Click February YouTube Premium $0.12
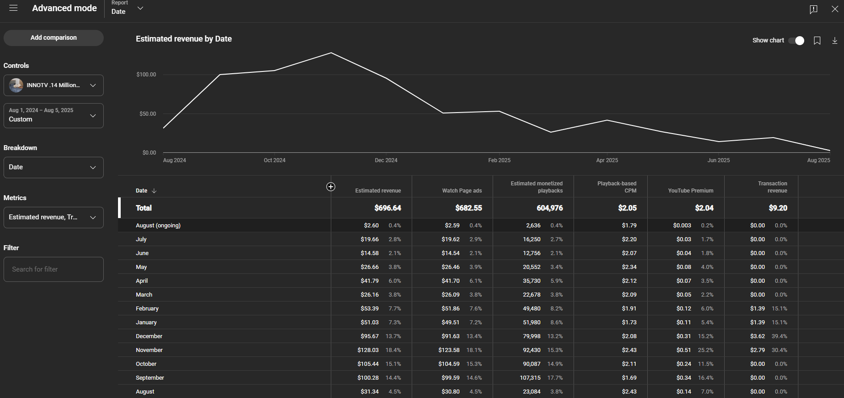This screenshot has height=398, width=844. point(684,309)
